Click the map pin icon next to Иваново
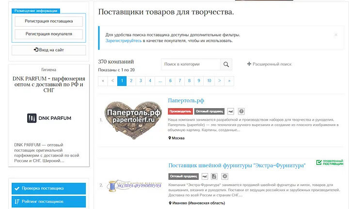Screen dimensions: 349x209 [170, 203]
